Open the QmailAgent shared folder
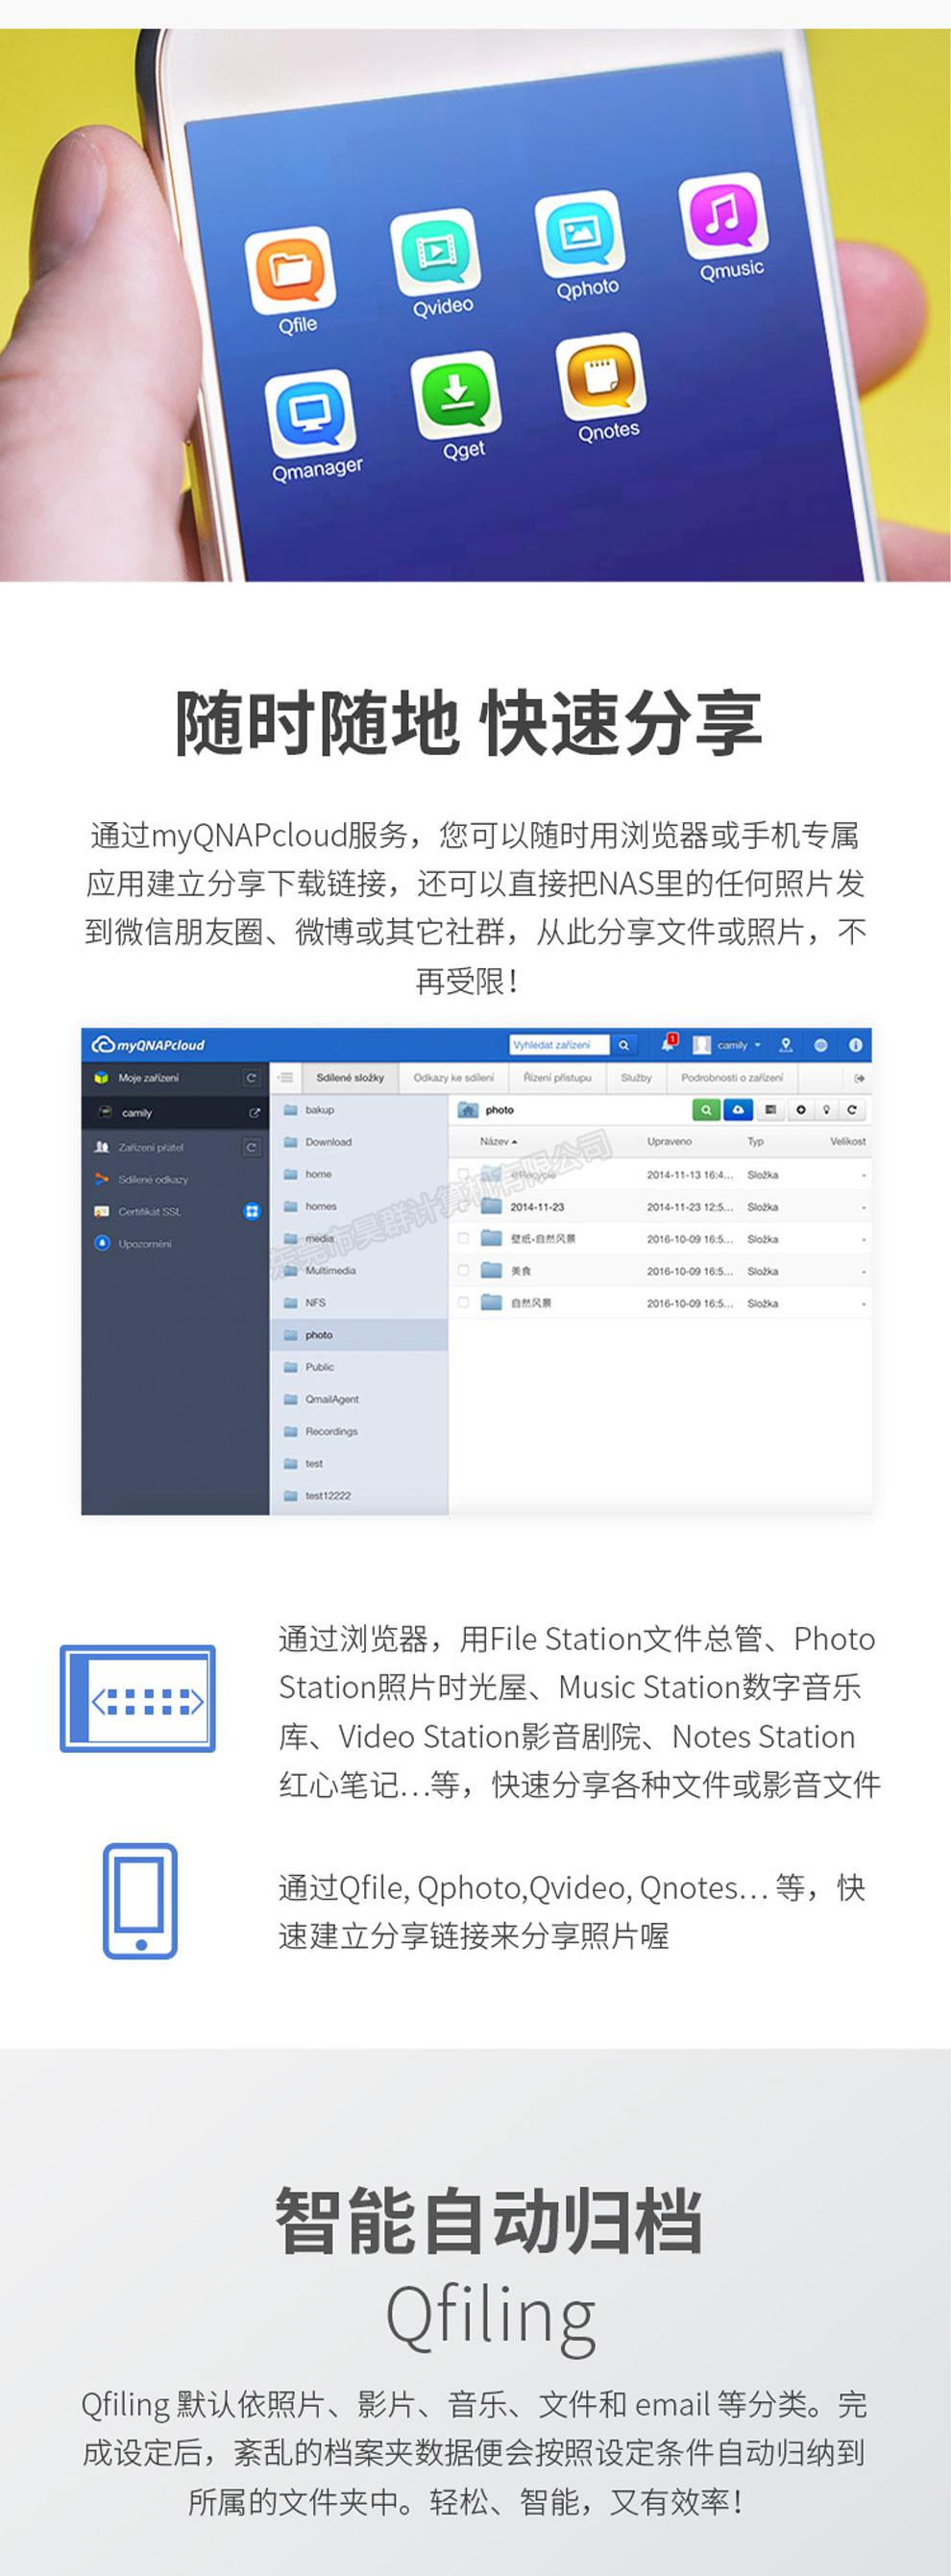Screen dimensions: 951x2576 click(359, 1399)
